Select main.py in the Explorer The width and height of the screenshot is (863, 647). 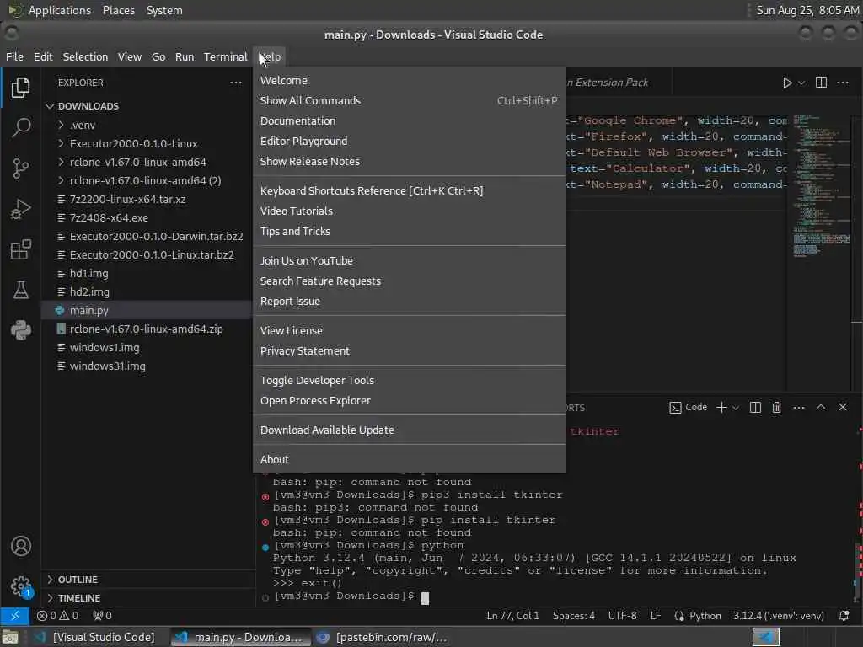point(147,310)
